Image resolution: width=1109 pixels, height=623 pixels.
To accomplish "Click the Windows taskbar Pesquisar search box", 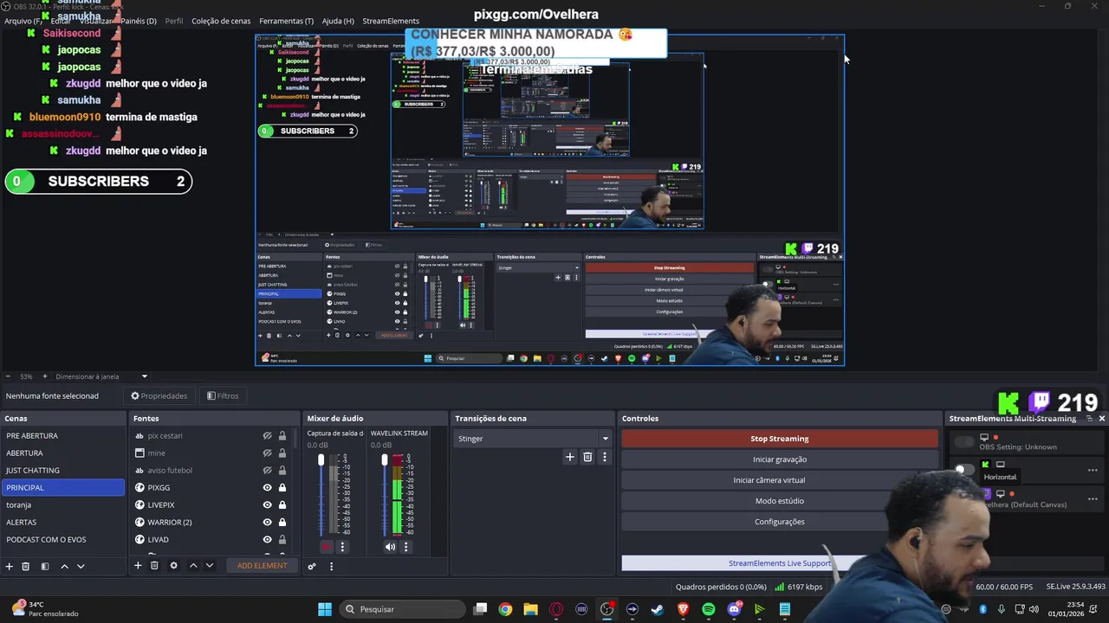I will tap(401, 609).
